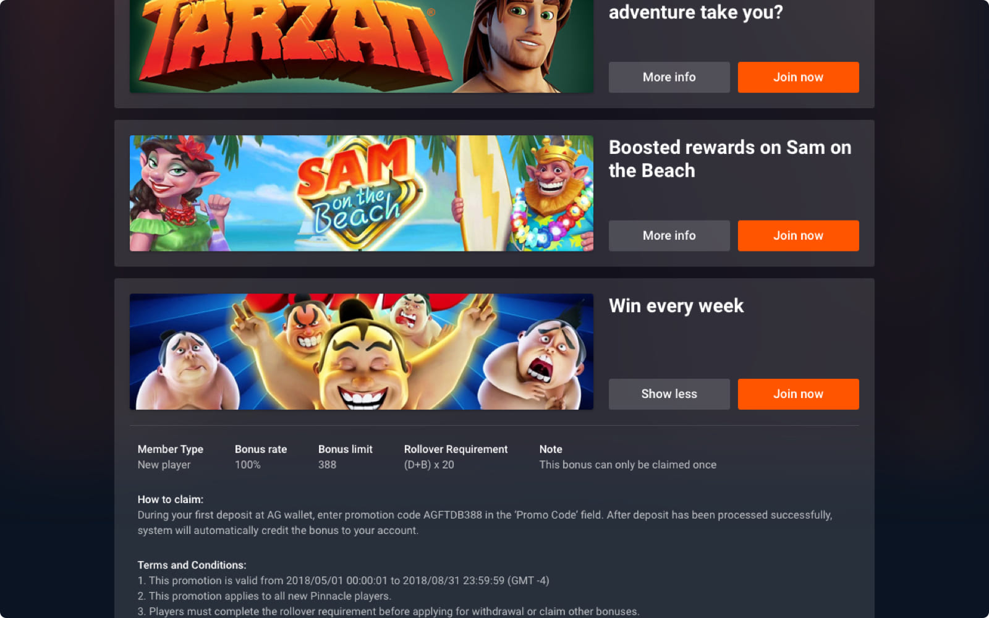Click More info on the Tarzan promotion
This screenshot has height=618, width=989.
(669, 77)
